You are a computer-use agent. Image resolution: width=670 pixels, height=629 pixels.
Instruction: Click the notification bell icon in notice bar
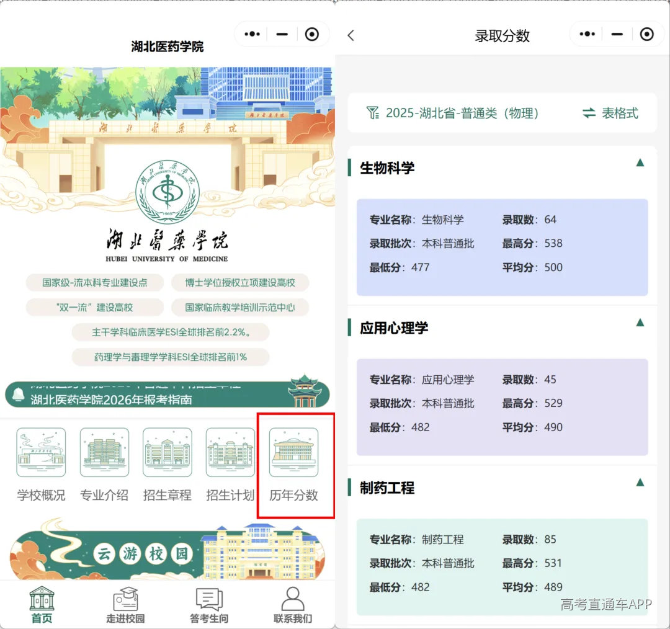click(x=19, y=393)
